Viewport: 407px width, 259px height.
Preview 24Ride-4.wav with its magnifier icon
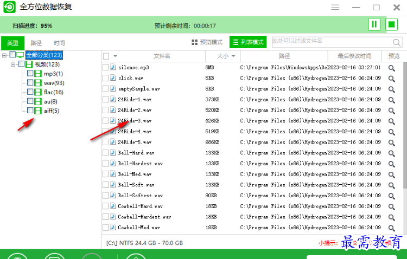click(391, 132)
